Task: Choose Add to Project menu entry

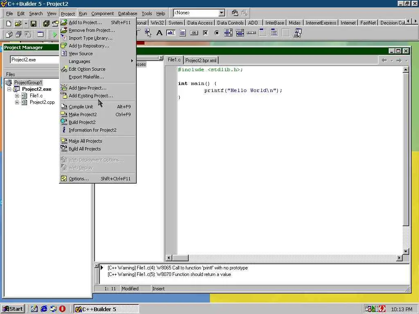Action: tap(97, 23)
